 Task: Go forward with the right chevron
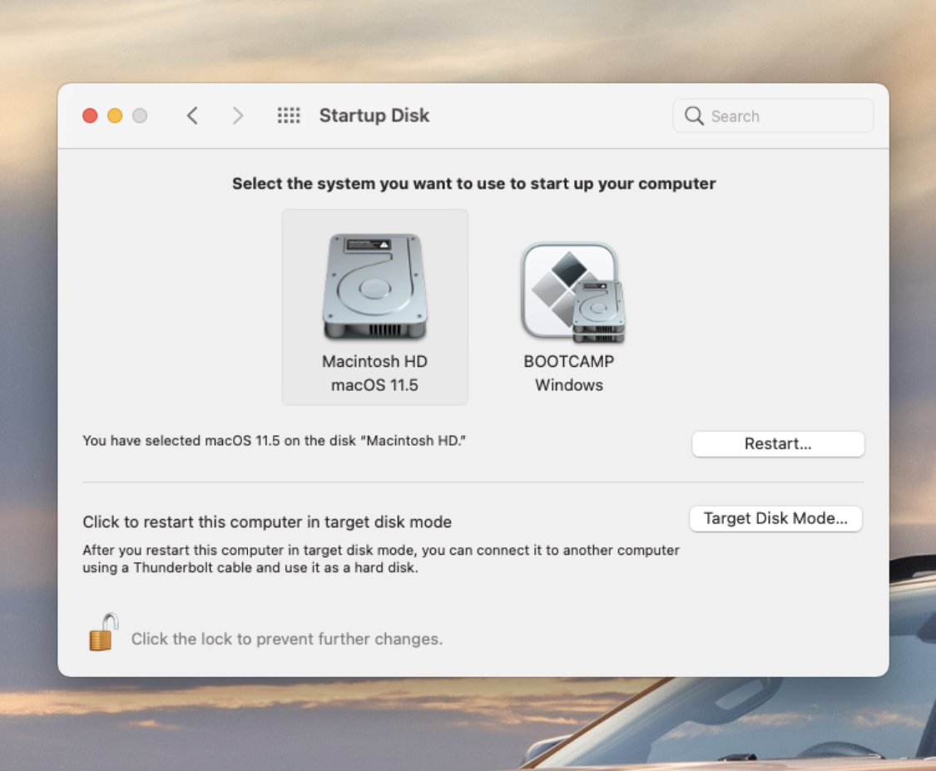[238, 115]
